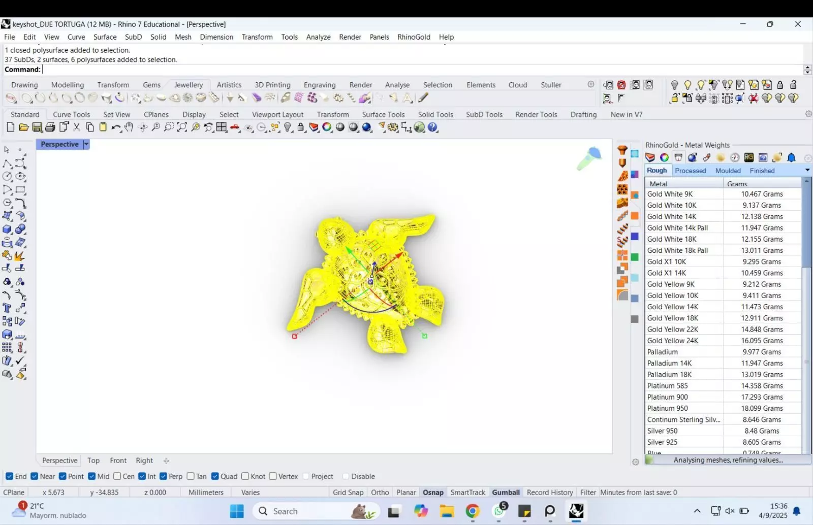The height and width of the screenshot is (525, 813).
Task: Select the Circle tool in left sidebar
Action: [x=7, y=176]
